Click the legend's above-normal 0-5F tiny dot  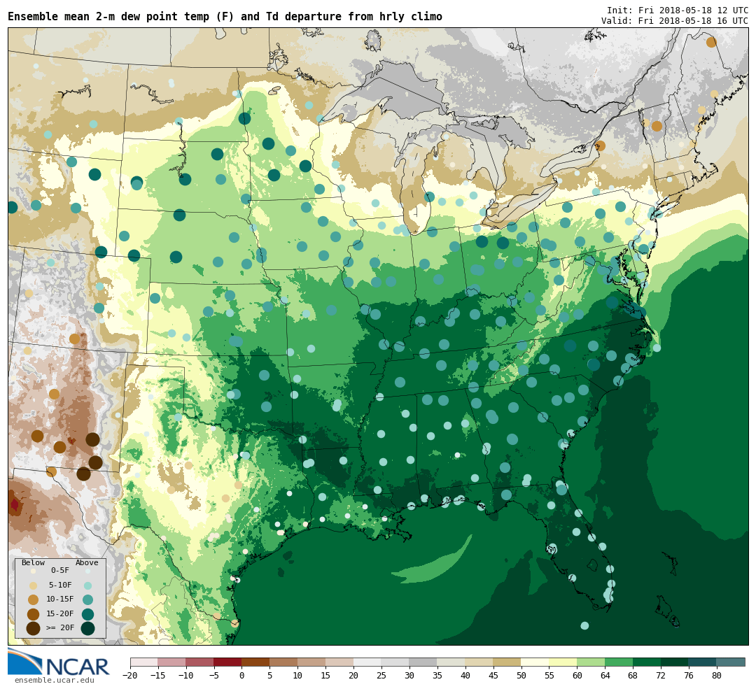pos(87,571)
